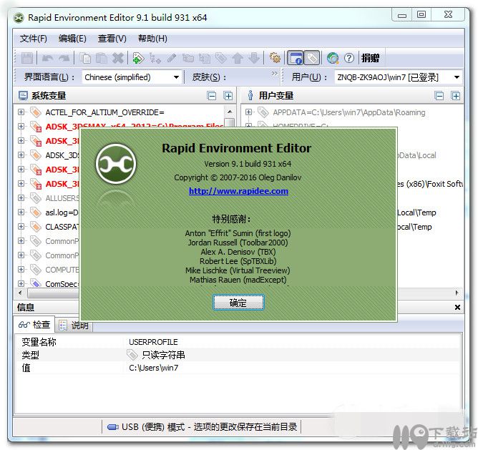Click the 变量名称 label
Image resolution: width=478 pixels, height=450 pixels.
39,342
